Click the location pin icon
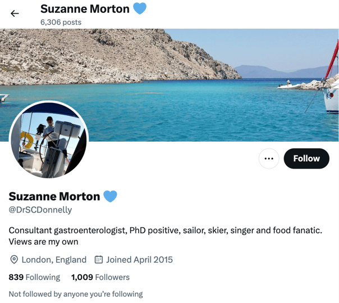Image resolution: width=339 pixels, height=303 pixels. (x=14, y=260)
